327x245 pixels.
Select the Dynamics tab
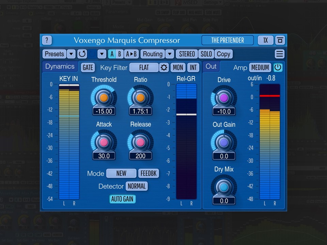pos(60,66)
